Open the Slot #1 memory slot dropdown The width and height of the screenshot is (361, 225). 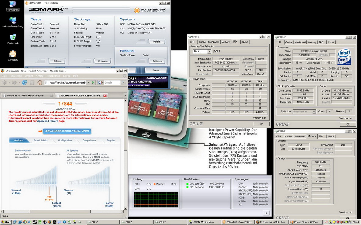(x=209, y=51)
